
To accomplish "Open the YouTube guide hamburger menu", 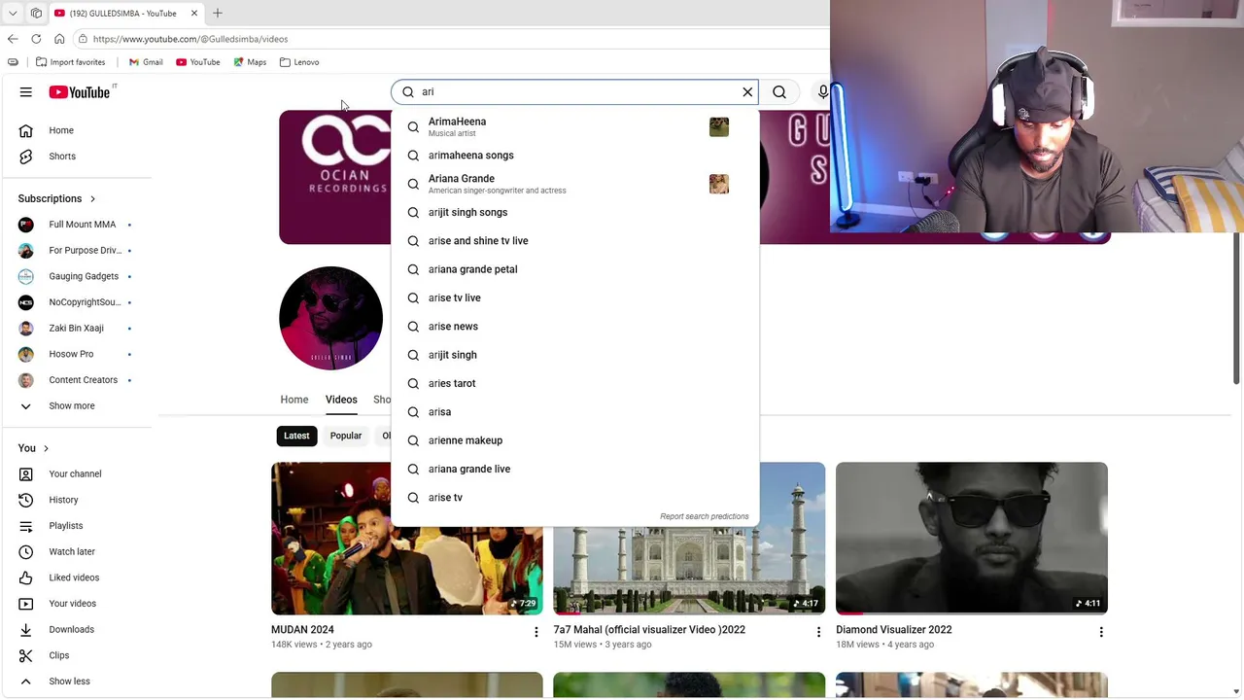I will pyautogui.click(x=26, y=92).
